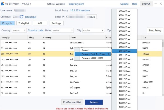Click zip value MD-3300

(146, 43)
